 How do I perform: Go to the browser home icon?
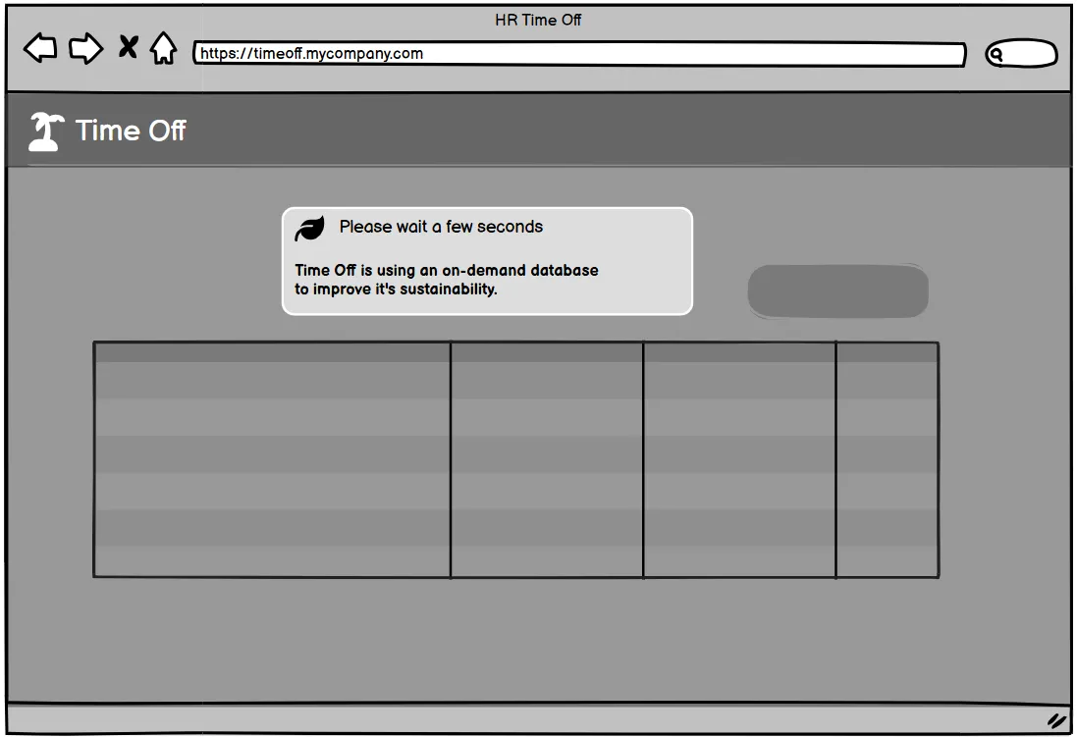pyautogui.click(x=163, y=48)
